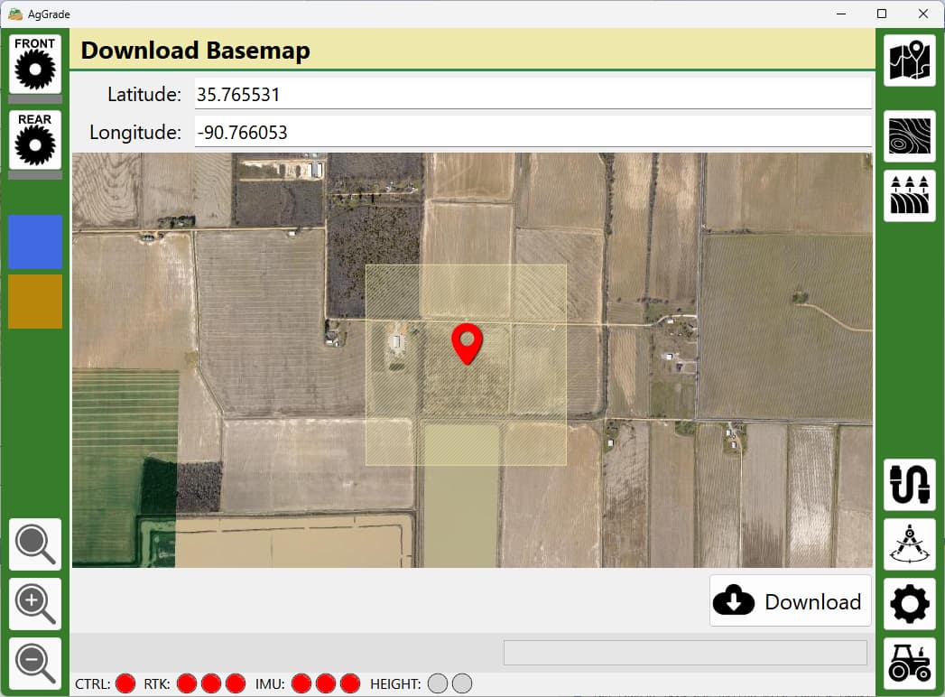Select the field crop rows icon
945x697 pixels.
click(909, 196)
